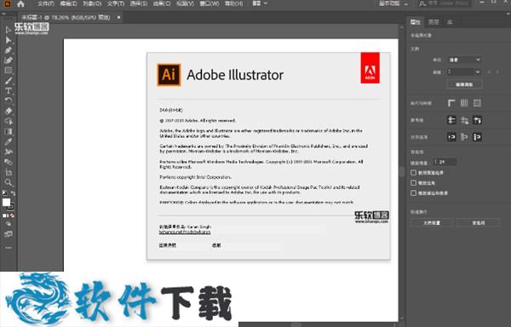511x327 pixels.
Task: Select the Live Paint Bucket tool
Action: (x=9, y=162)
